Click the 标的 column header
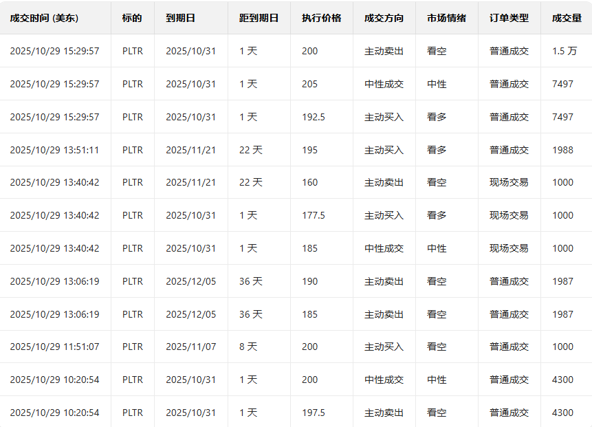592x427 pixels. (132, 18)
